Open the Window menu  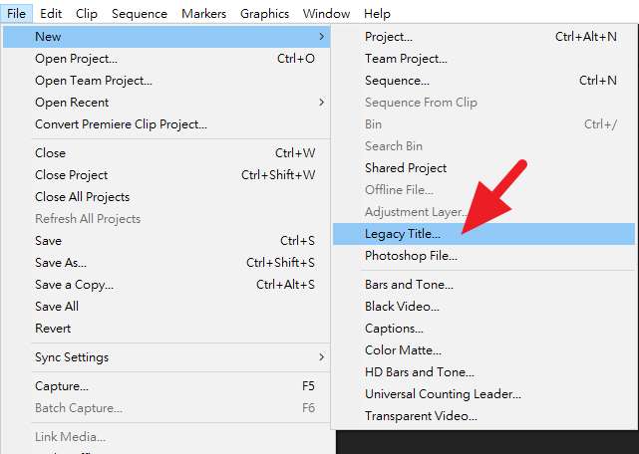click(326, 14)
